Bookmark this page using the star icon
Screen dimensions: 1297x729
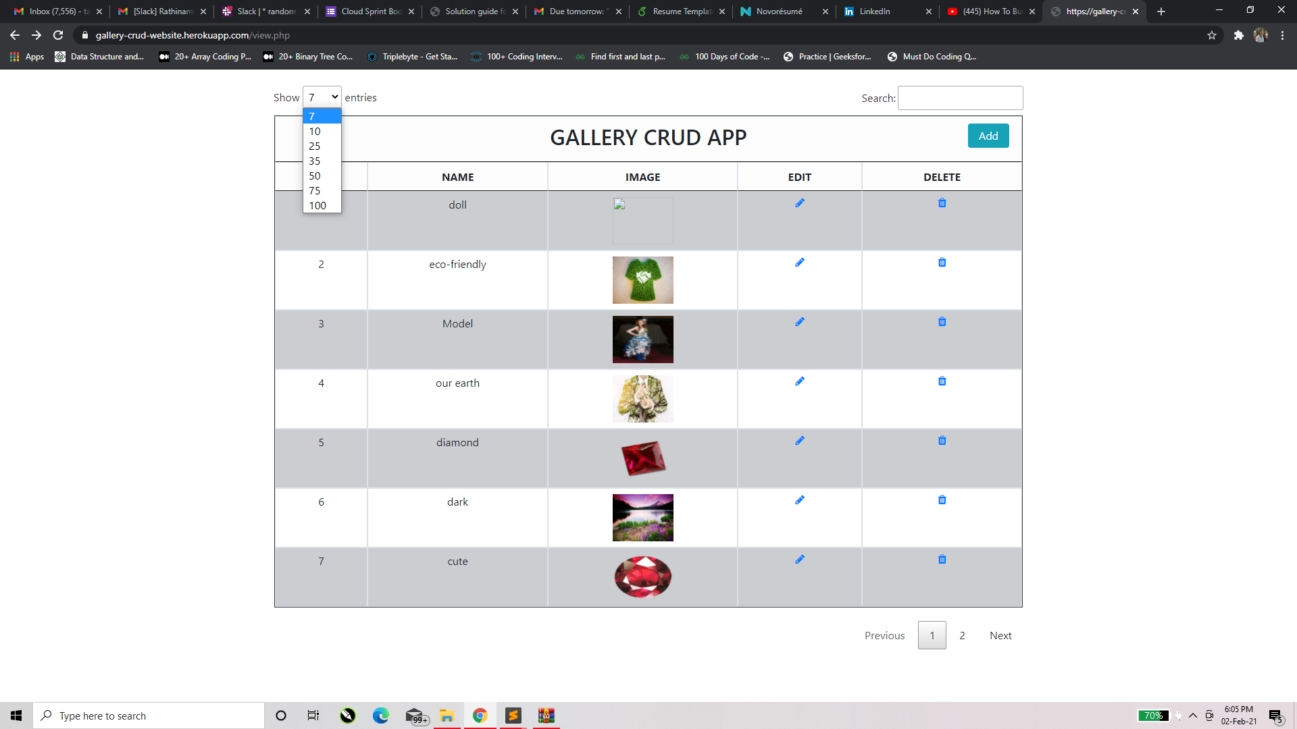(1213, 35)
